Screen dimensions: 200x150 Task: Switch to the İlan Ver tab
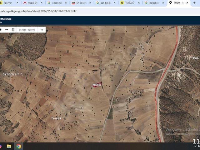pyautogui.click(x=7, y=3)
